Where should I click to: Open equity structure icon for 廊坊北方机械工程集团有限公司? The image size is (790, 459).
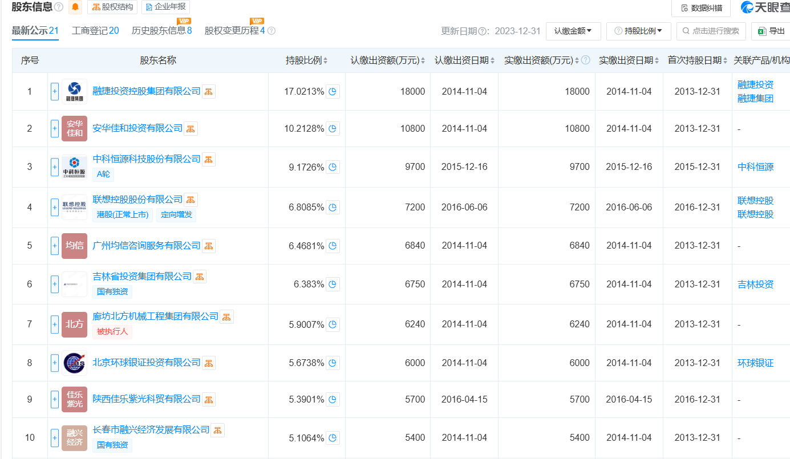226,316
